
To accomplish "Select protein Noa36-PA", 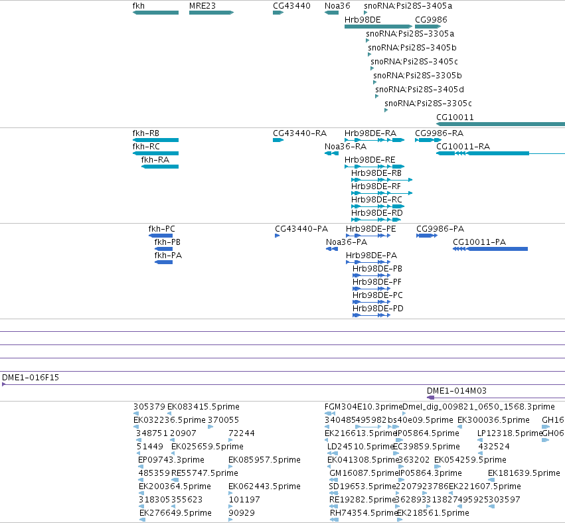I will click(332, 249).
